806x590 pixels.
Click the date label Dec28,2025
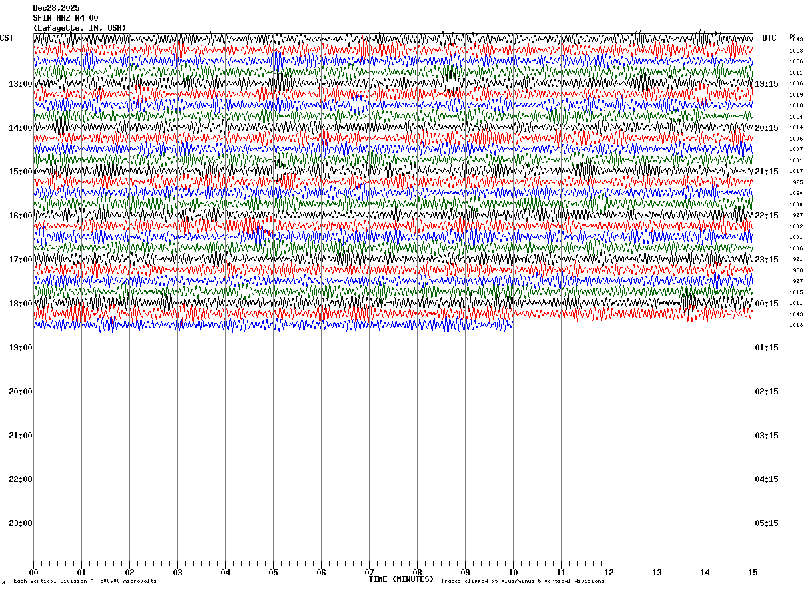(56, 8)
